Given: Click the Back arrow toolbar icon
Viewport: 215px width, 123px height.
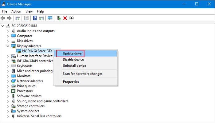Looking at the screenshot, I should [x=3, y=18].
